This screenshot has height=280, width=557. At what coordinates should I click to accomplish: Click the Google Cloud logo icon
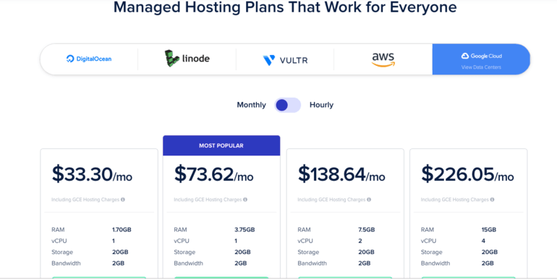tap(465, 56)
